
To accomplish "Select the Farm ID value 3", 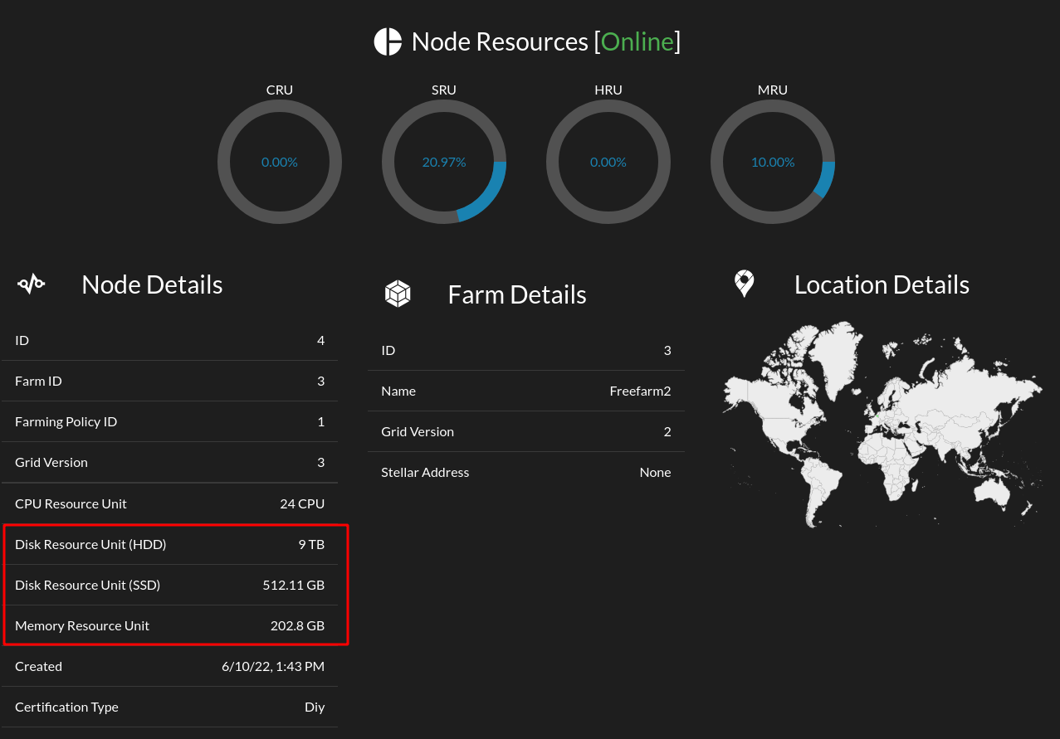I will click(320, 381).
